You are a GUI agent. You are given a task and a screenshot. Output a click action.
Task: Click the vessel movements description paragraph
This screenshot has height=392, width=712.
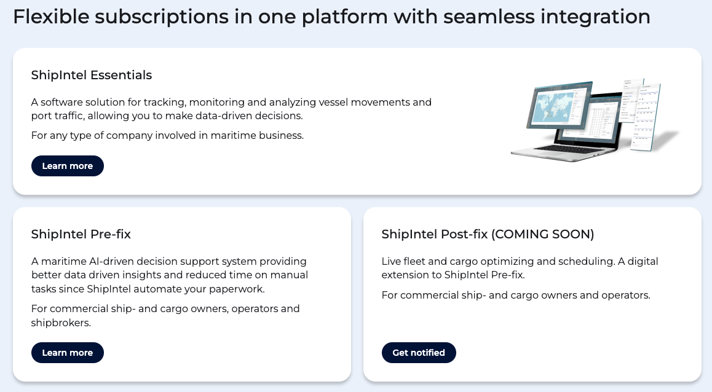click(x=231, y=109)
